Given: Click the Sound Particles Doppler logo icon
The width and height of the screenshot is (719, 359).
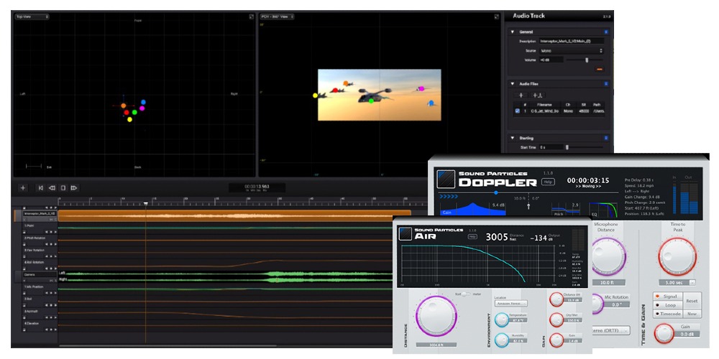Looking at the screenshot, I should point(445,177).
